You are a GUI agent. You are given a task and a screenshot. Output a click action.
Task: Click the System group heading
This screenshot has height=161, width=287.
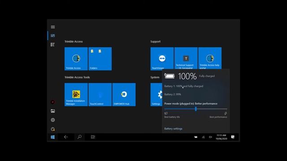(155, 77)
